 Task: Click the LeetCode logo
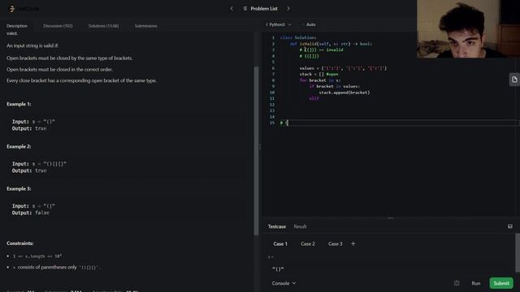click(24, 9)
